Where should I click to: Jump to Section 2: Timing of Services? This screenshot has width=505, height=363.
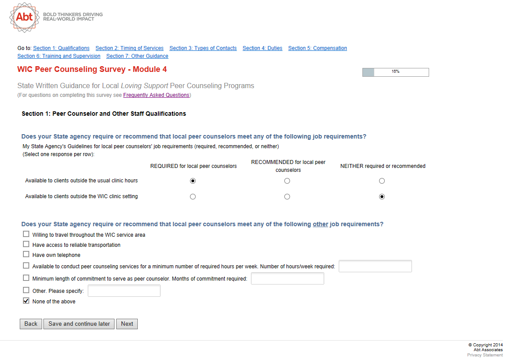[129, 48]
